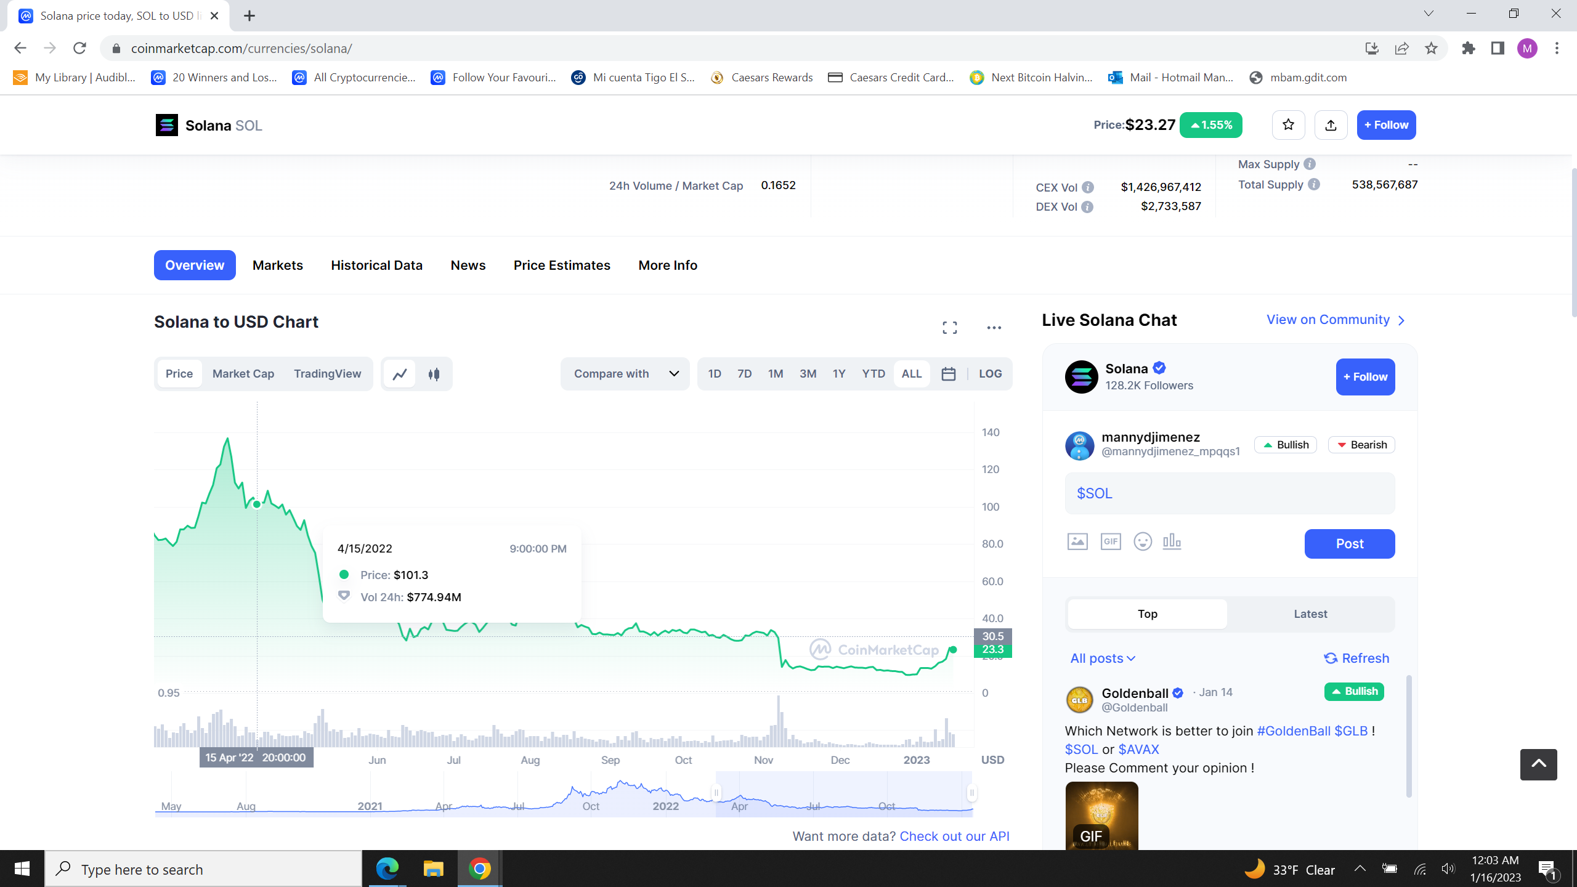Click the share upload icon beside Follow

click(x=1331, y=125)
